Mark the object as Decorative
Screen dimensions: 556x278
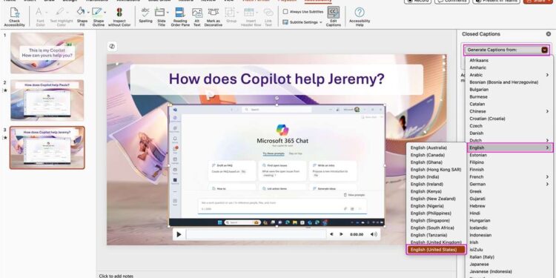(x=213, y=16)
